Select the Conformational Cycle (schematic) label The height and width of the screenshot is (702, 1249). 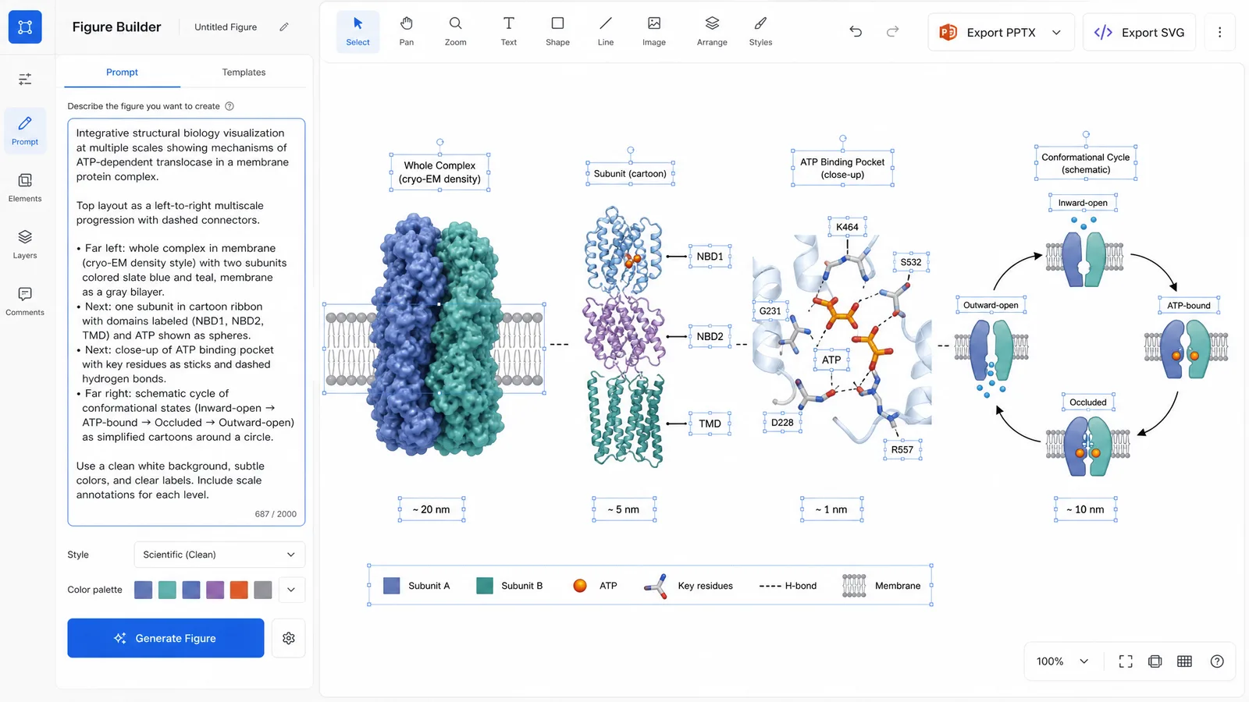pos(1085,163)
